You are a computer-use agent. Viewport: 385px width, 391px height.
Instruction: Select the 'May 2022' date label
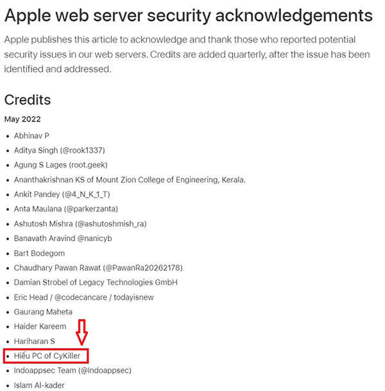(x=22, y=119)
